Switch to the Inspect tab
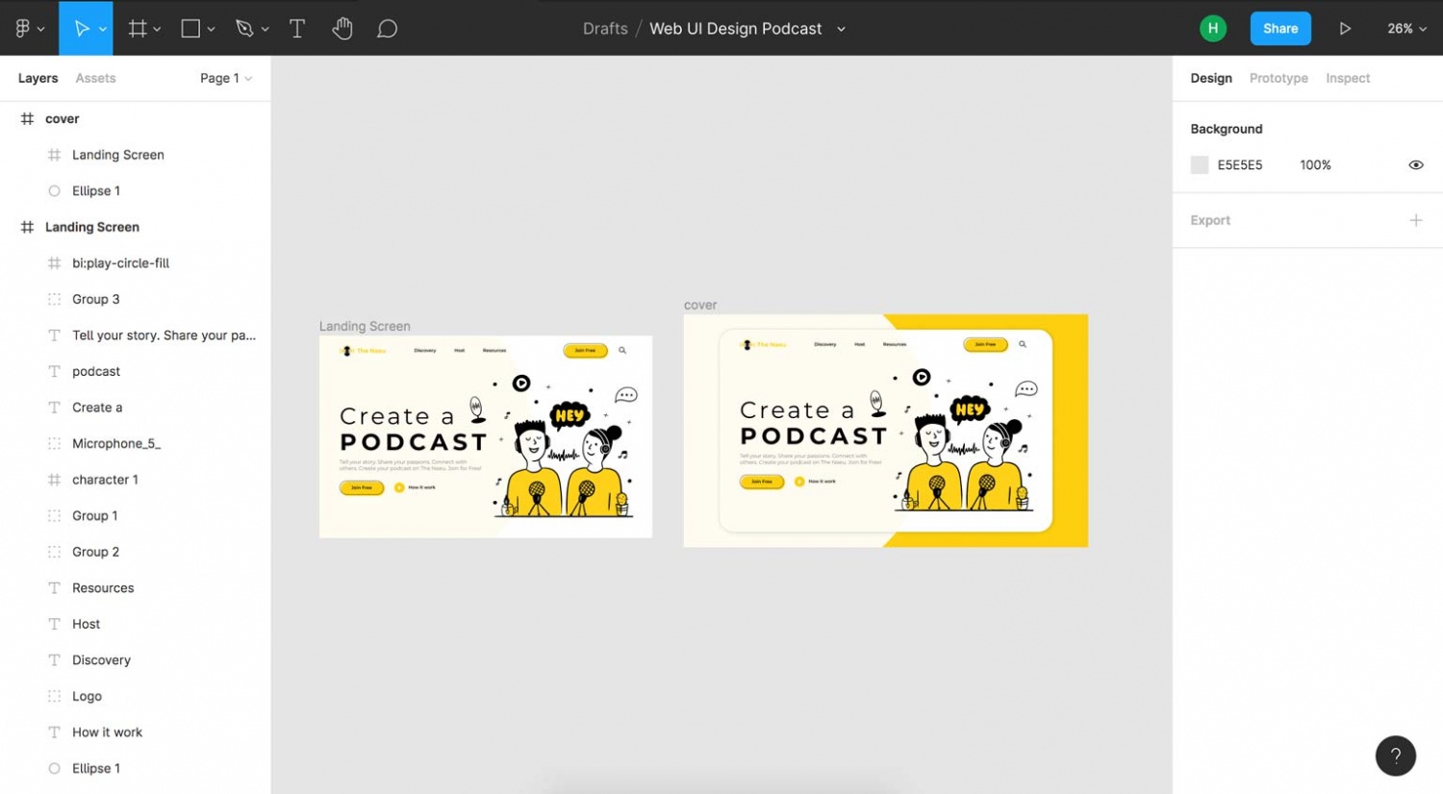This screenshot has height=794, width=1443. click(x=1348, y=78)
